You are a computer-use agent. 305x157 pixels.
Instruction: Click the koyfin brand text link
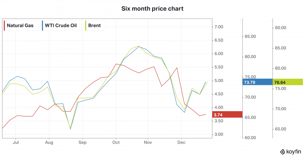[294, 152]
